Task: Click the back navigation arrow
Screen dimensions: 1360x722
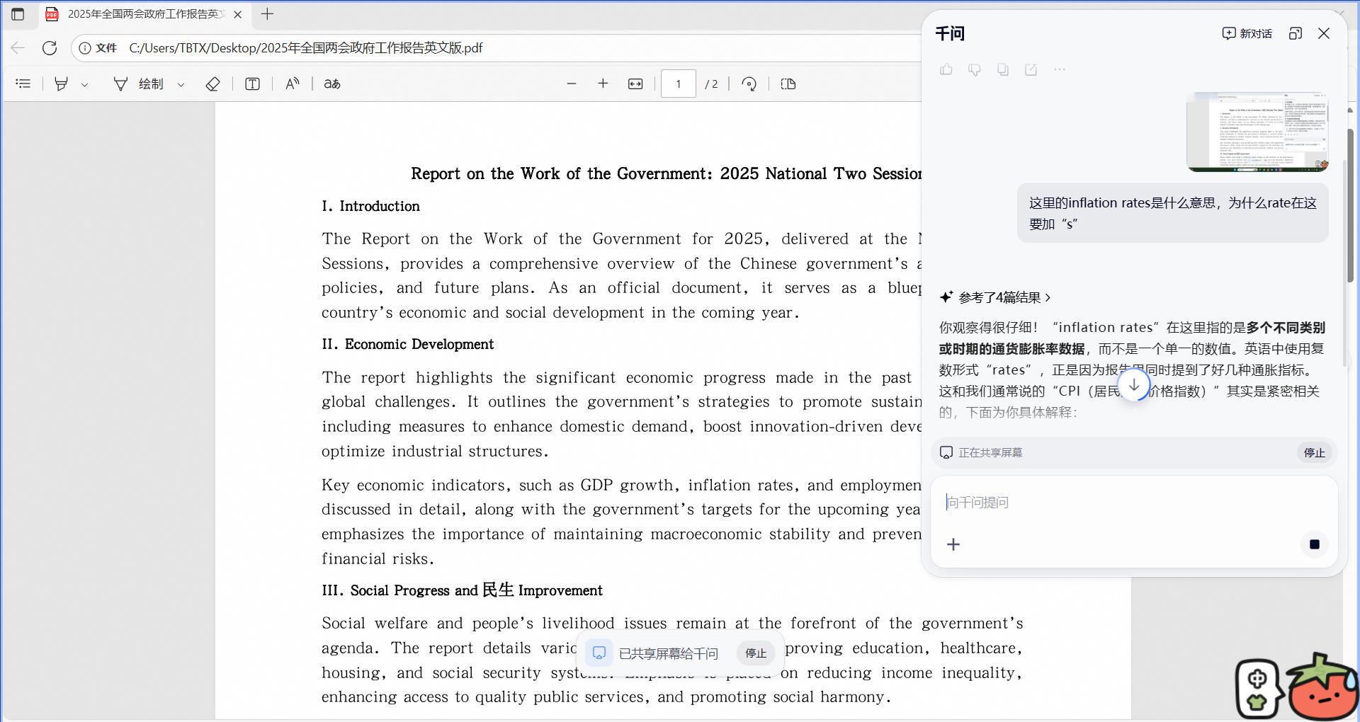Action: [18, 48]
